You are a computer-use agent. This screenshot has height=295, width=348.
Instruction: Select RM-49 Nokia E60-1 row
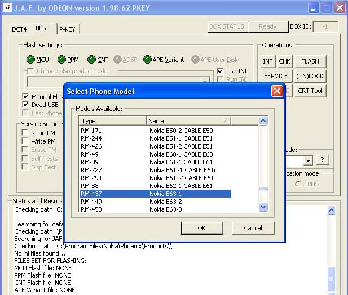click(155, 154)
